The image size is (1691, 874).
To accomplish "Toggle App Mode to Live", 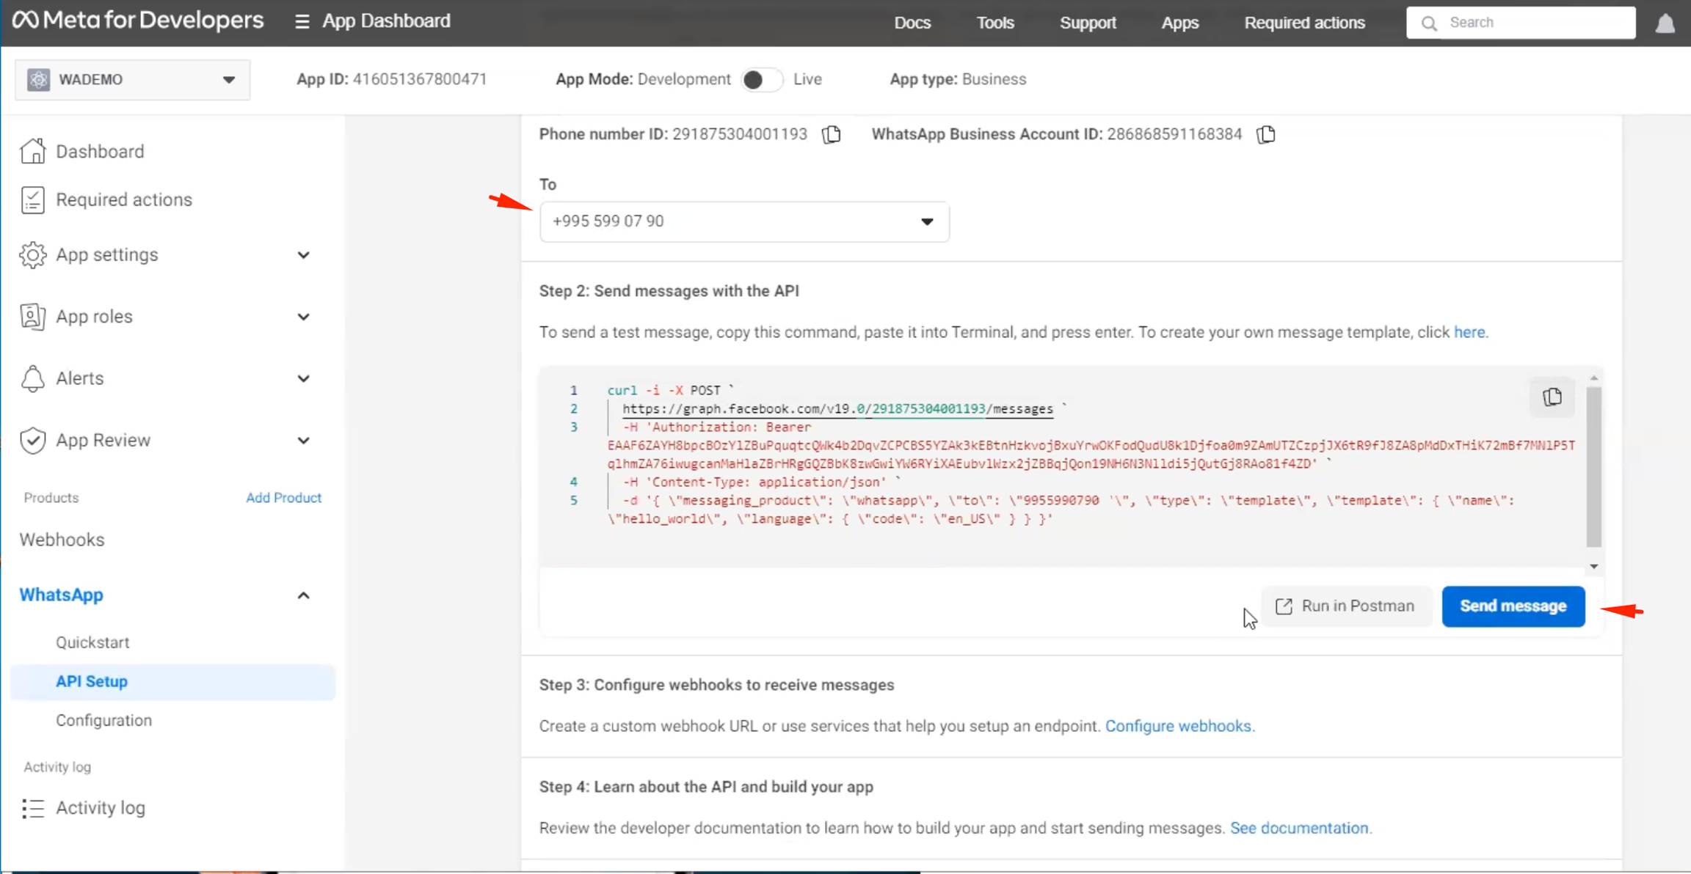I will click(761, 79).
